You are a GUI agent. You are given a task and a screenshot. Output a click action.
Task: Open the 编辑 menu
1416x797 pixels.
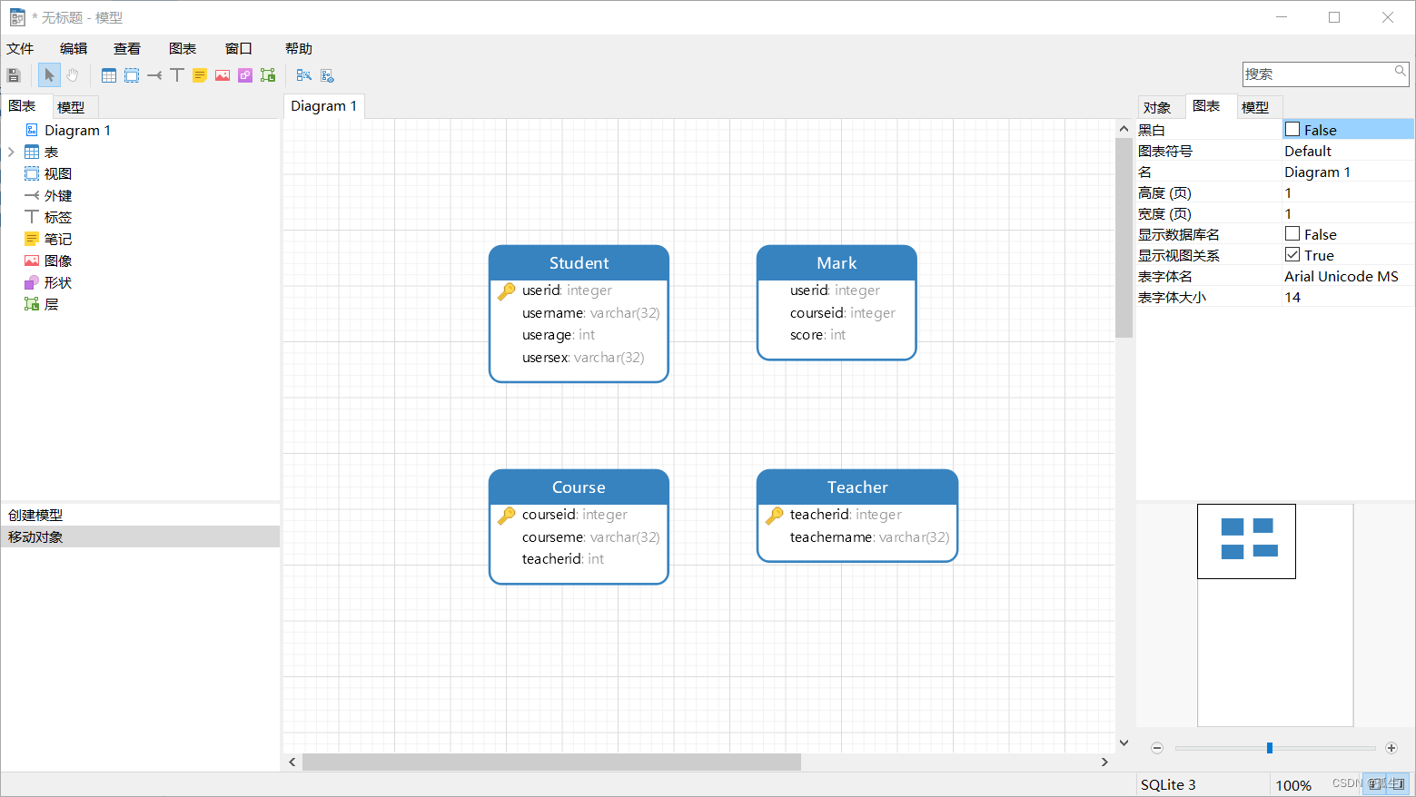pos(74,49)
